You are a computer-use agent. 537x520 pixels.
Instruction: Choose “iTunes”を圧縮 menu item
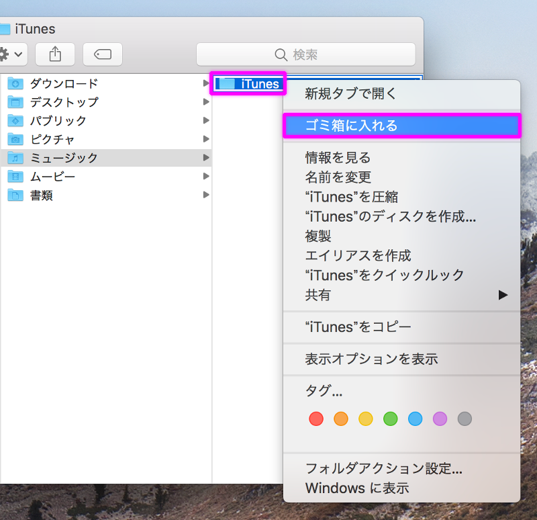click(x=401, y=197)
